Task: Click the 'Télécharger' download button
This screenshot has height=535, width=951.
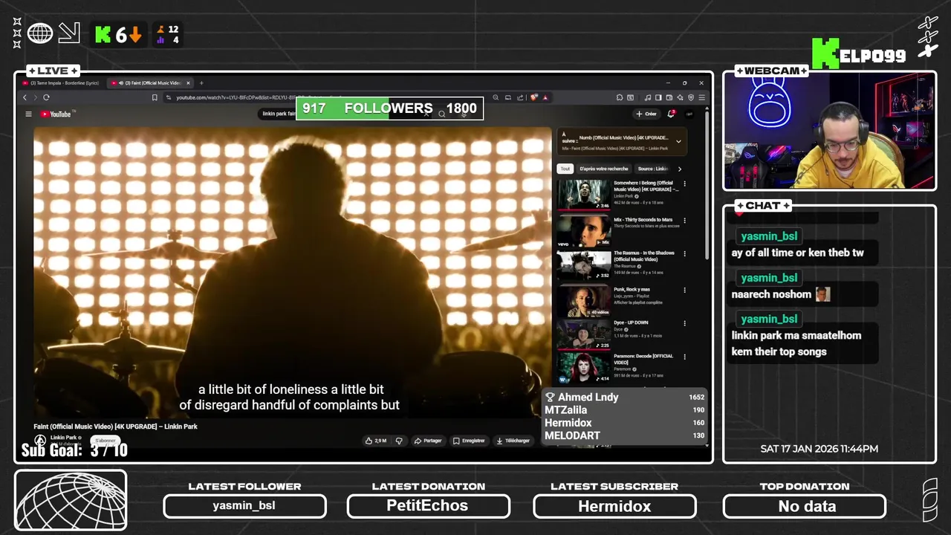Action: coord(513,441)
